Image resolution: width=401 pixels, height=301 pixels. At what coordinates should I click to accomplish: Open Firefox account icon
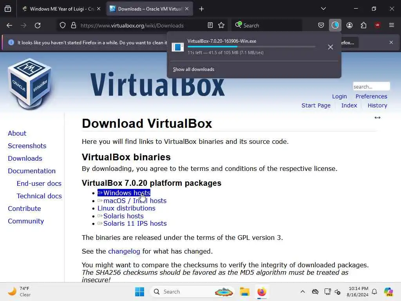(x=349, y=25)
